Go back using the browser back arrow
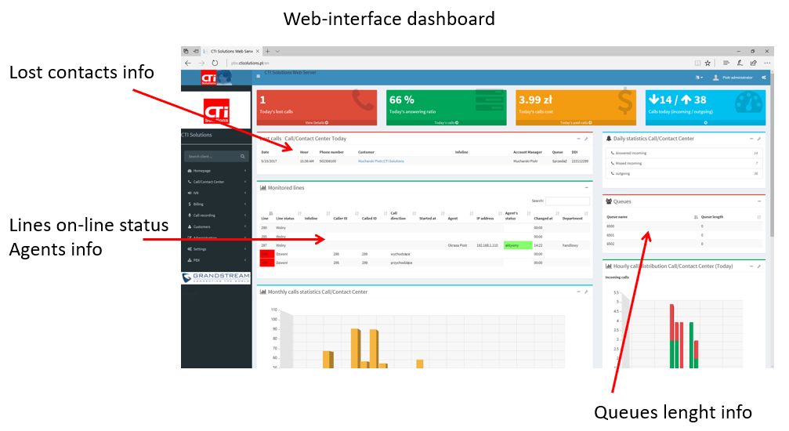This screenshot has height=431, width=789. click(188, 63)
